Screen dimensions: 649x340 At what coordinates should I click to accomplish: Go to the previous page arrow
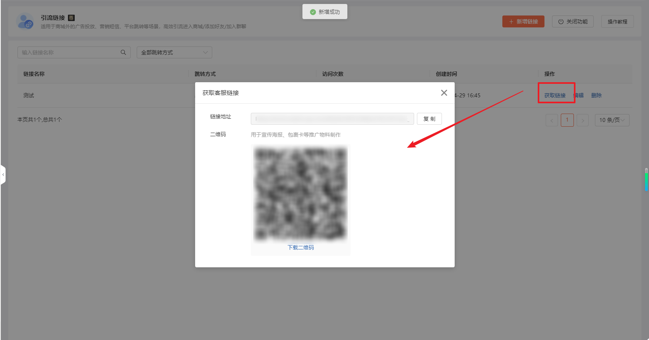click(552, 120)
